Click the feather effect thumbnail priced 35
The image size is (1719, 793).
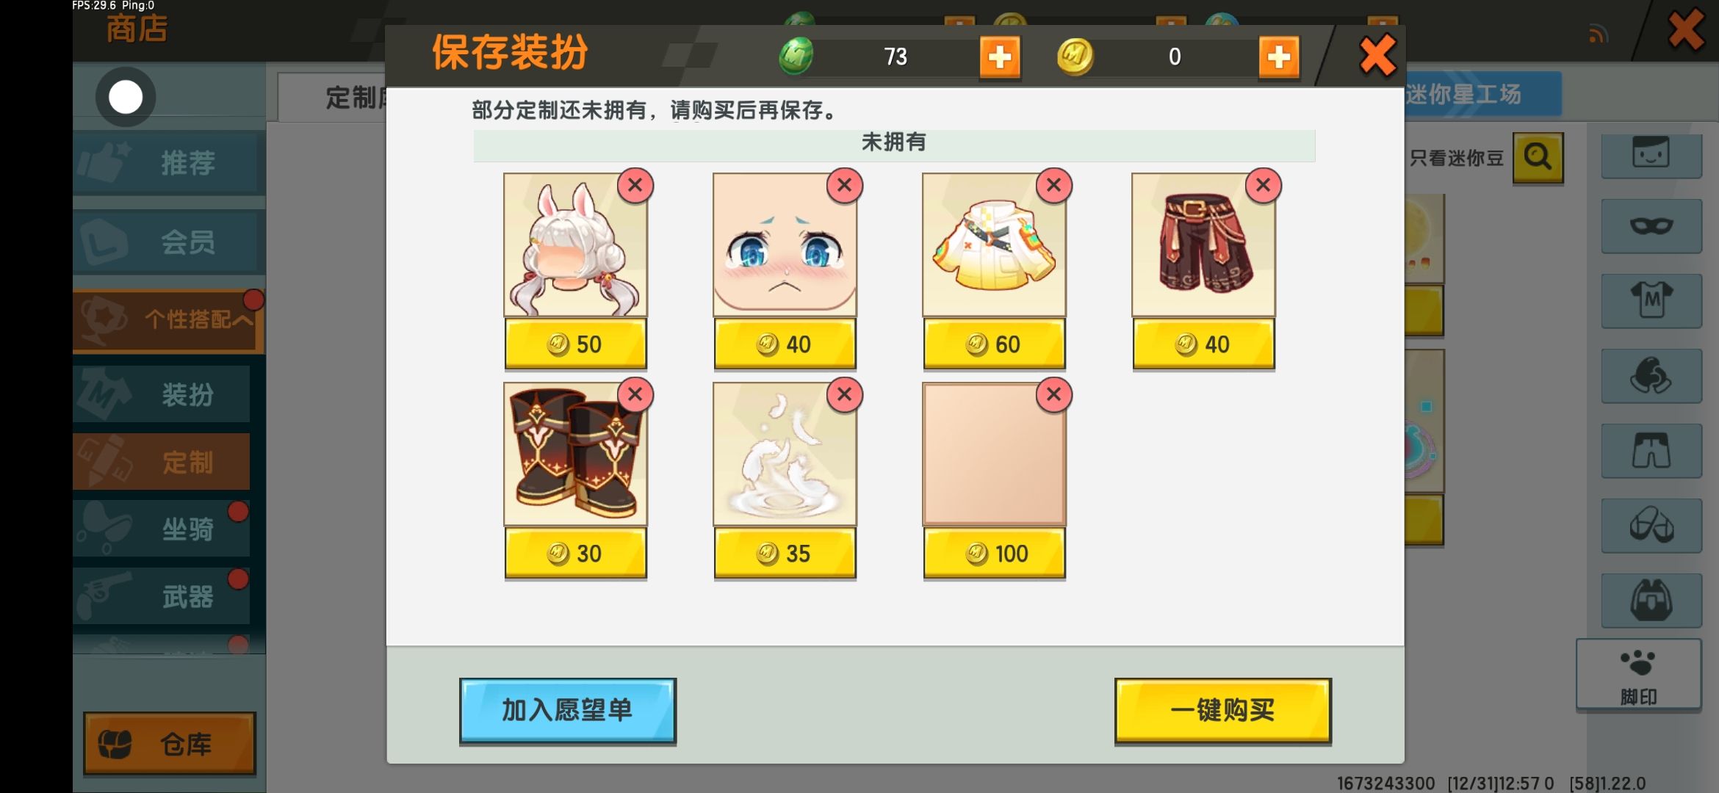[785, 454]
